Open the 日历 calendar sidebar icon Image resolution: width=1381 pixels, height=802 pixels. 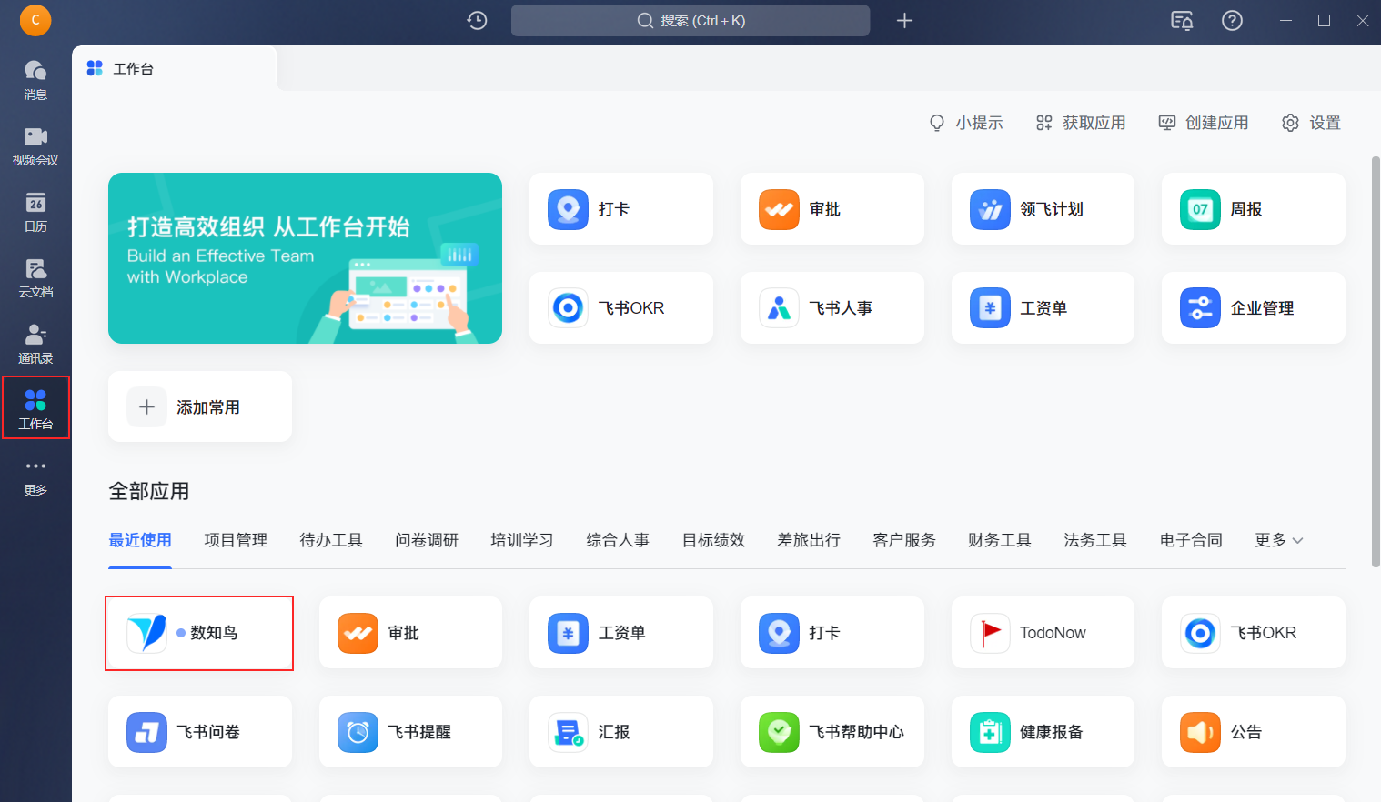35,213
